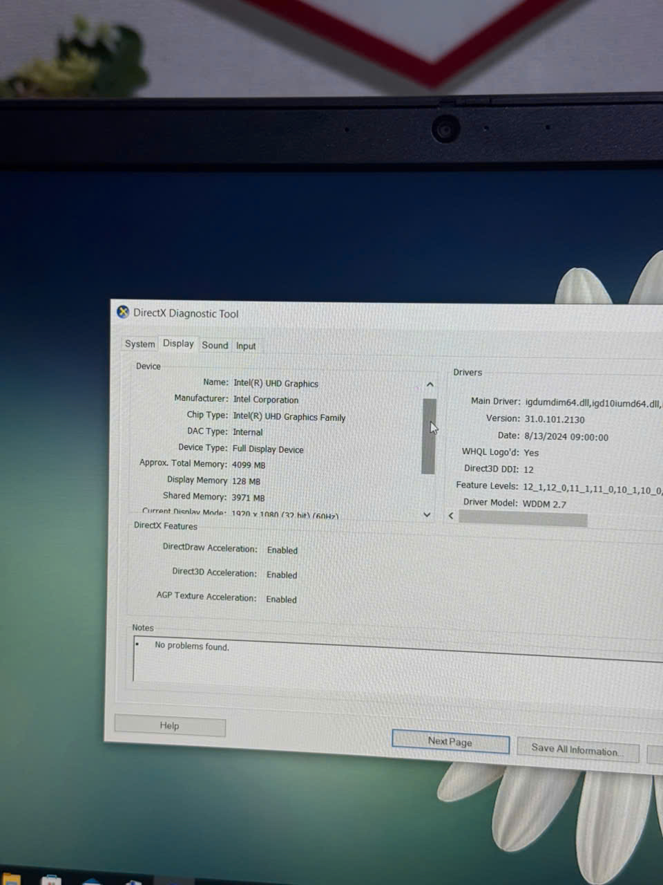Screen dimensions: 663x885
Task: Switch to the System tab
Action: [x=140, y=344]
